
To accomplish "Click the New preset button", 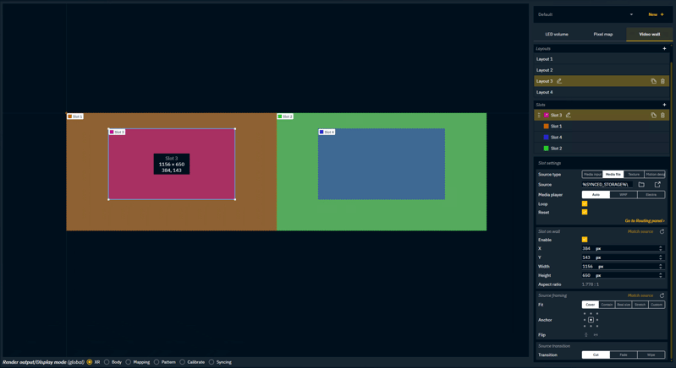I will point(657,14).
